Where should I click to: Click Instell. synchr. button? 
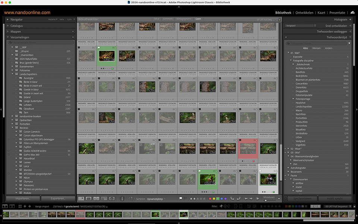pos(335,198)
